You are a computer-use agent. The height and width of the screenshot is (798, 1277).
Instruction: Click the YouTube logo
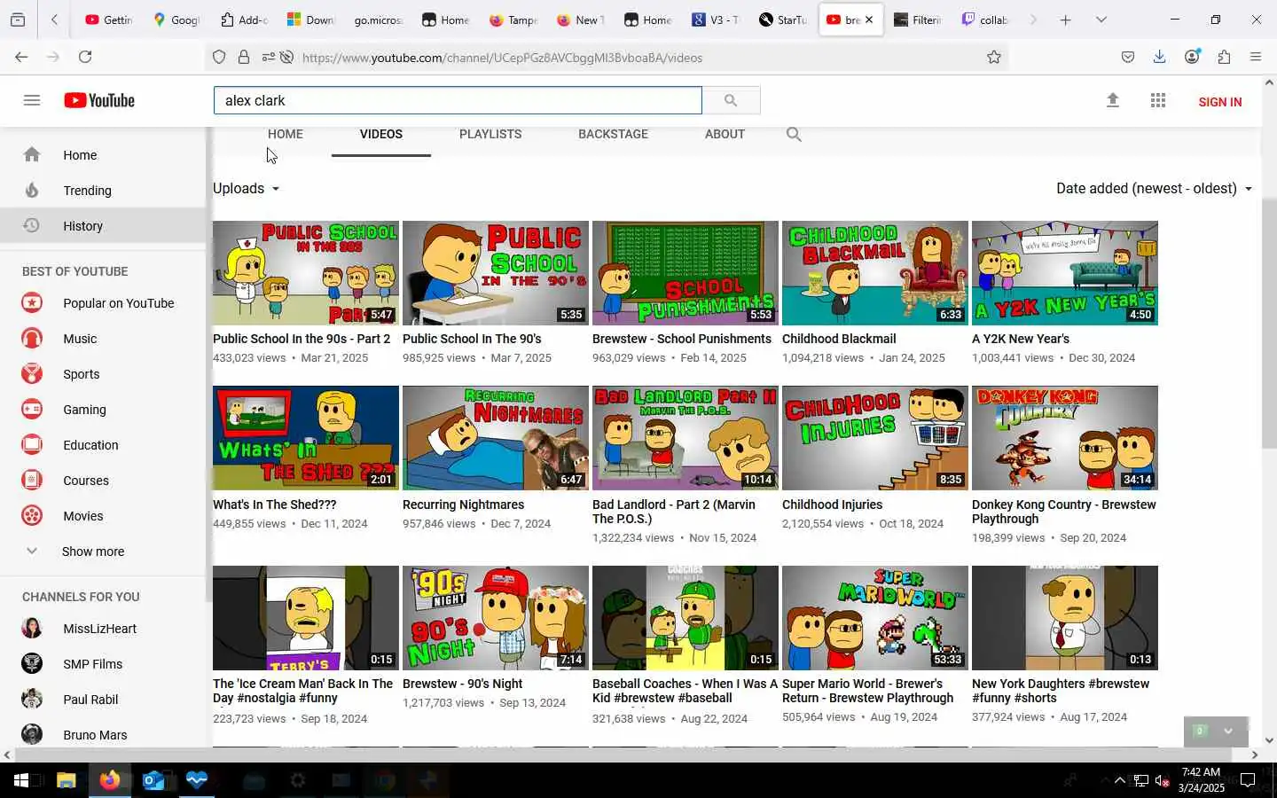click(x=99, y=100)
